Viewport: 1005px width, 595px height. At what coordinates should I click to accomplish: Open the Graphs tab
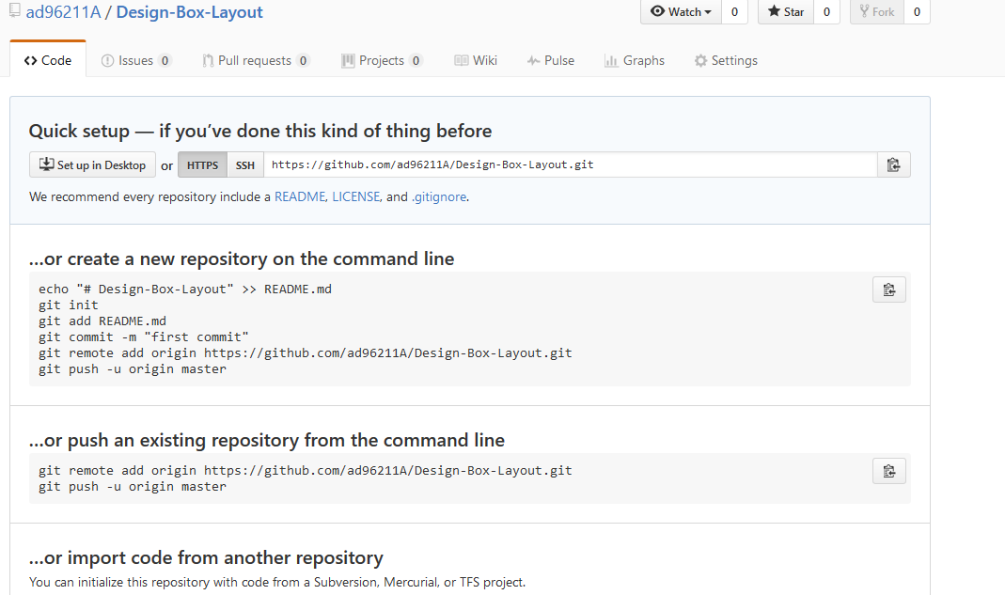(x=635, y=61)
